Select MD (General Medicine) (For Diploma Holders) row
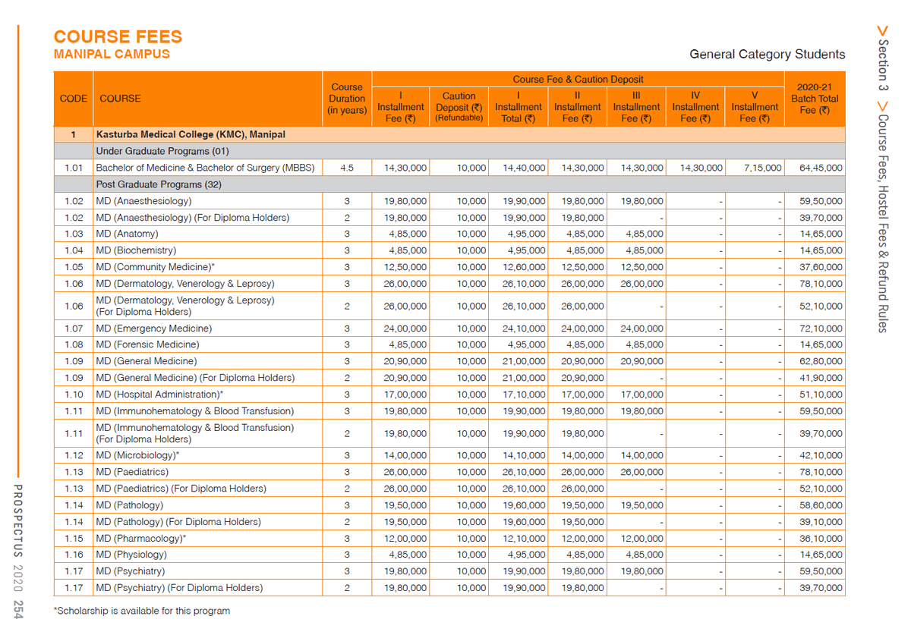Image resolution: width=911 pixels, height=632 pixels. pyautogui.click(x=449, y=378)
